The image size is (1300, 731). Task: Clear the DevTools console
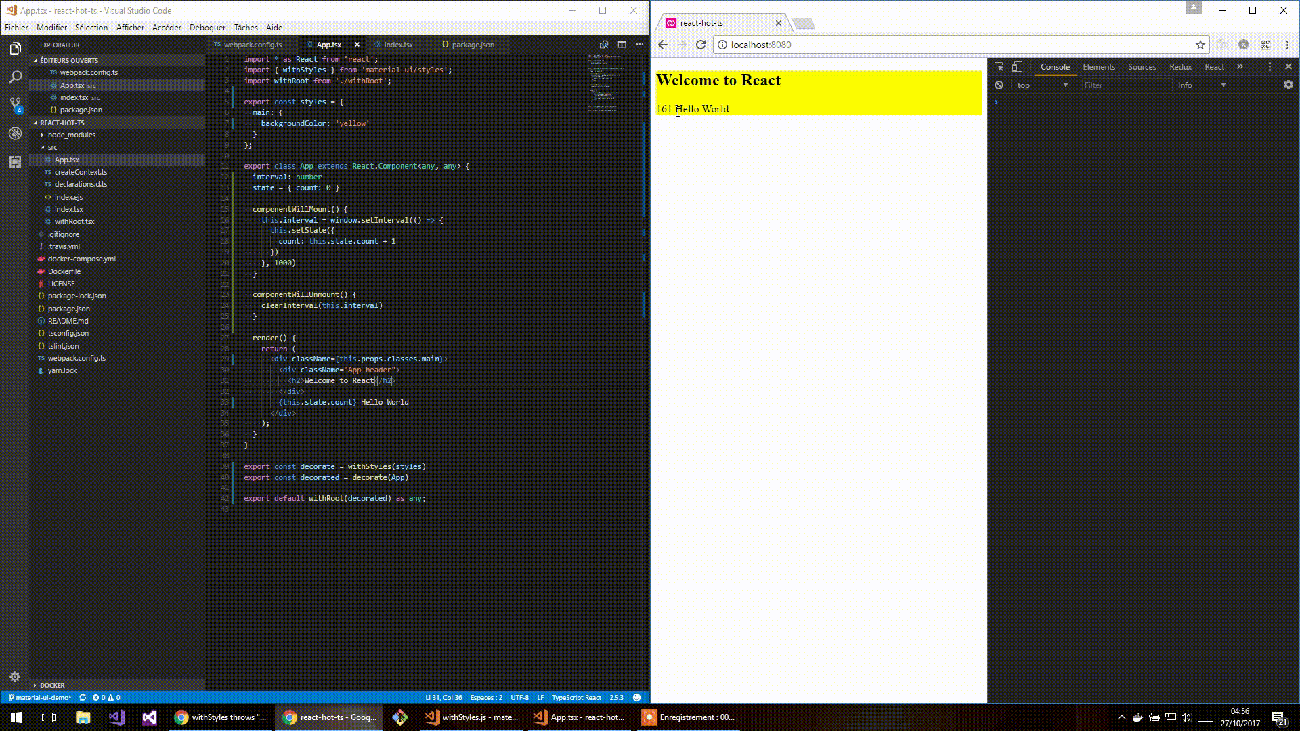[999, 85]
